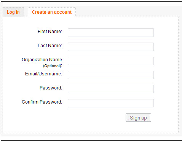Click the black divider line above tabs

(x=91, y=1)
